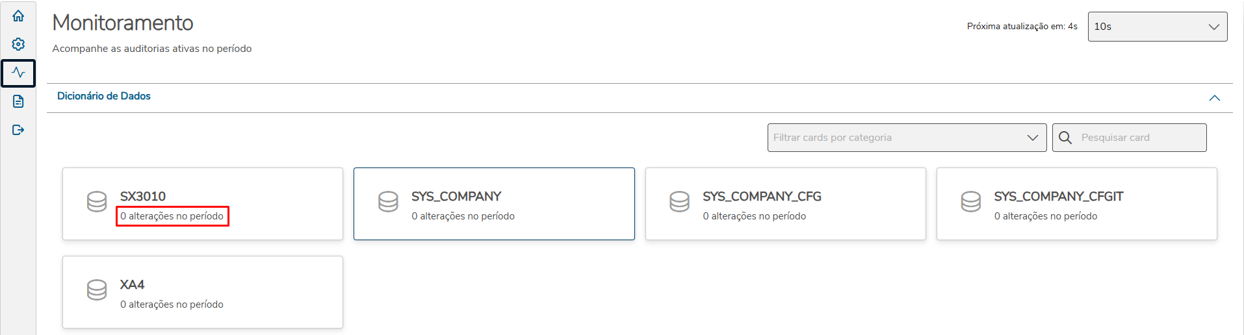1244x335 pixels.
Task: Open the reports document sidebar icon
Action: coord(18,101)
